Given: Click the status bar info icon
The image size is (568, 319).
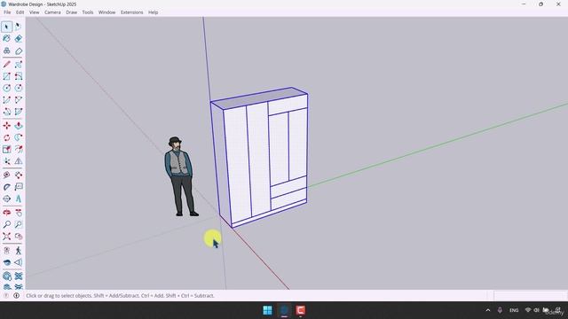Looking at the screenshot, I should pos(16,295).
